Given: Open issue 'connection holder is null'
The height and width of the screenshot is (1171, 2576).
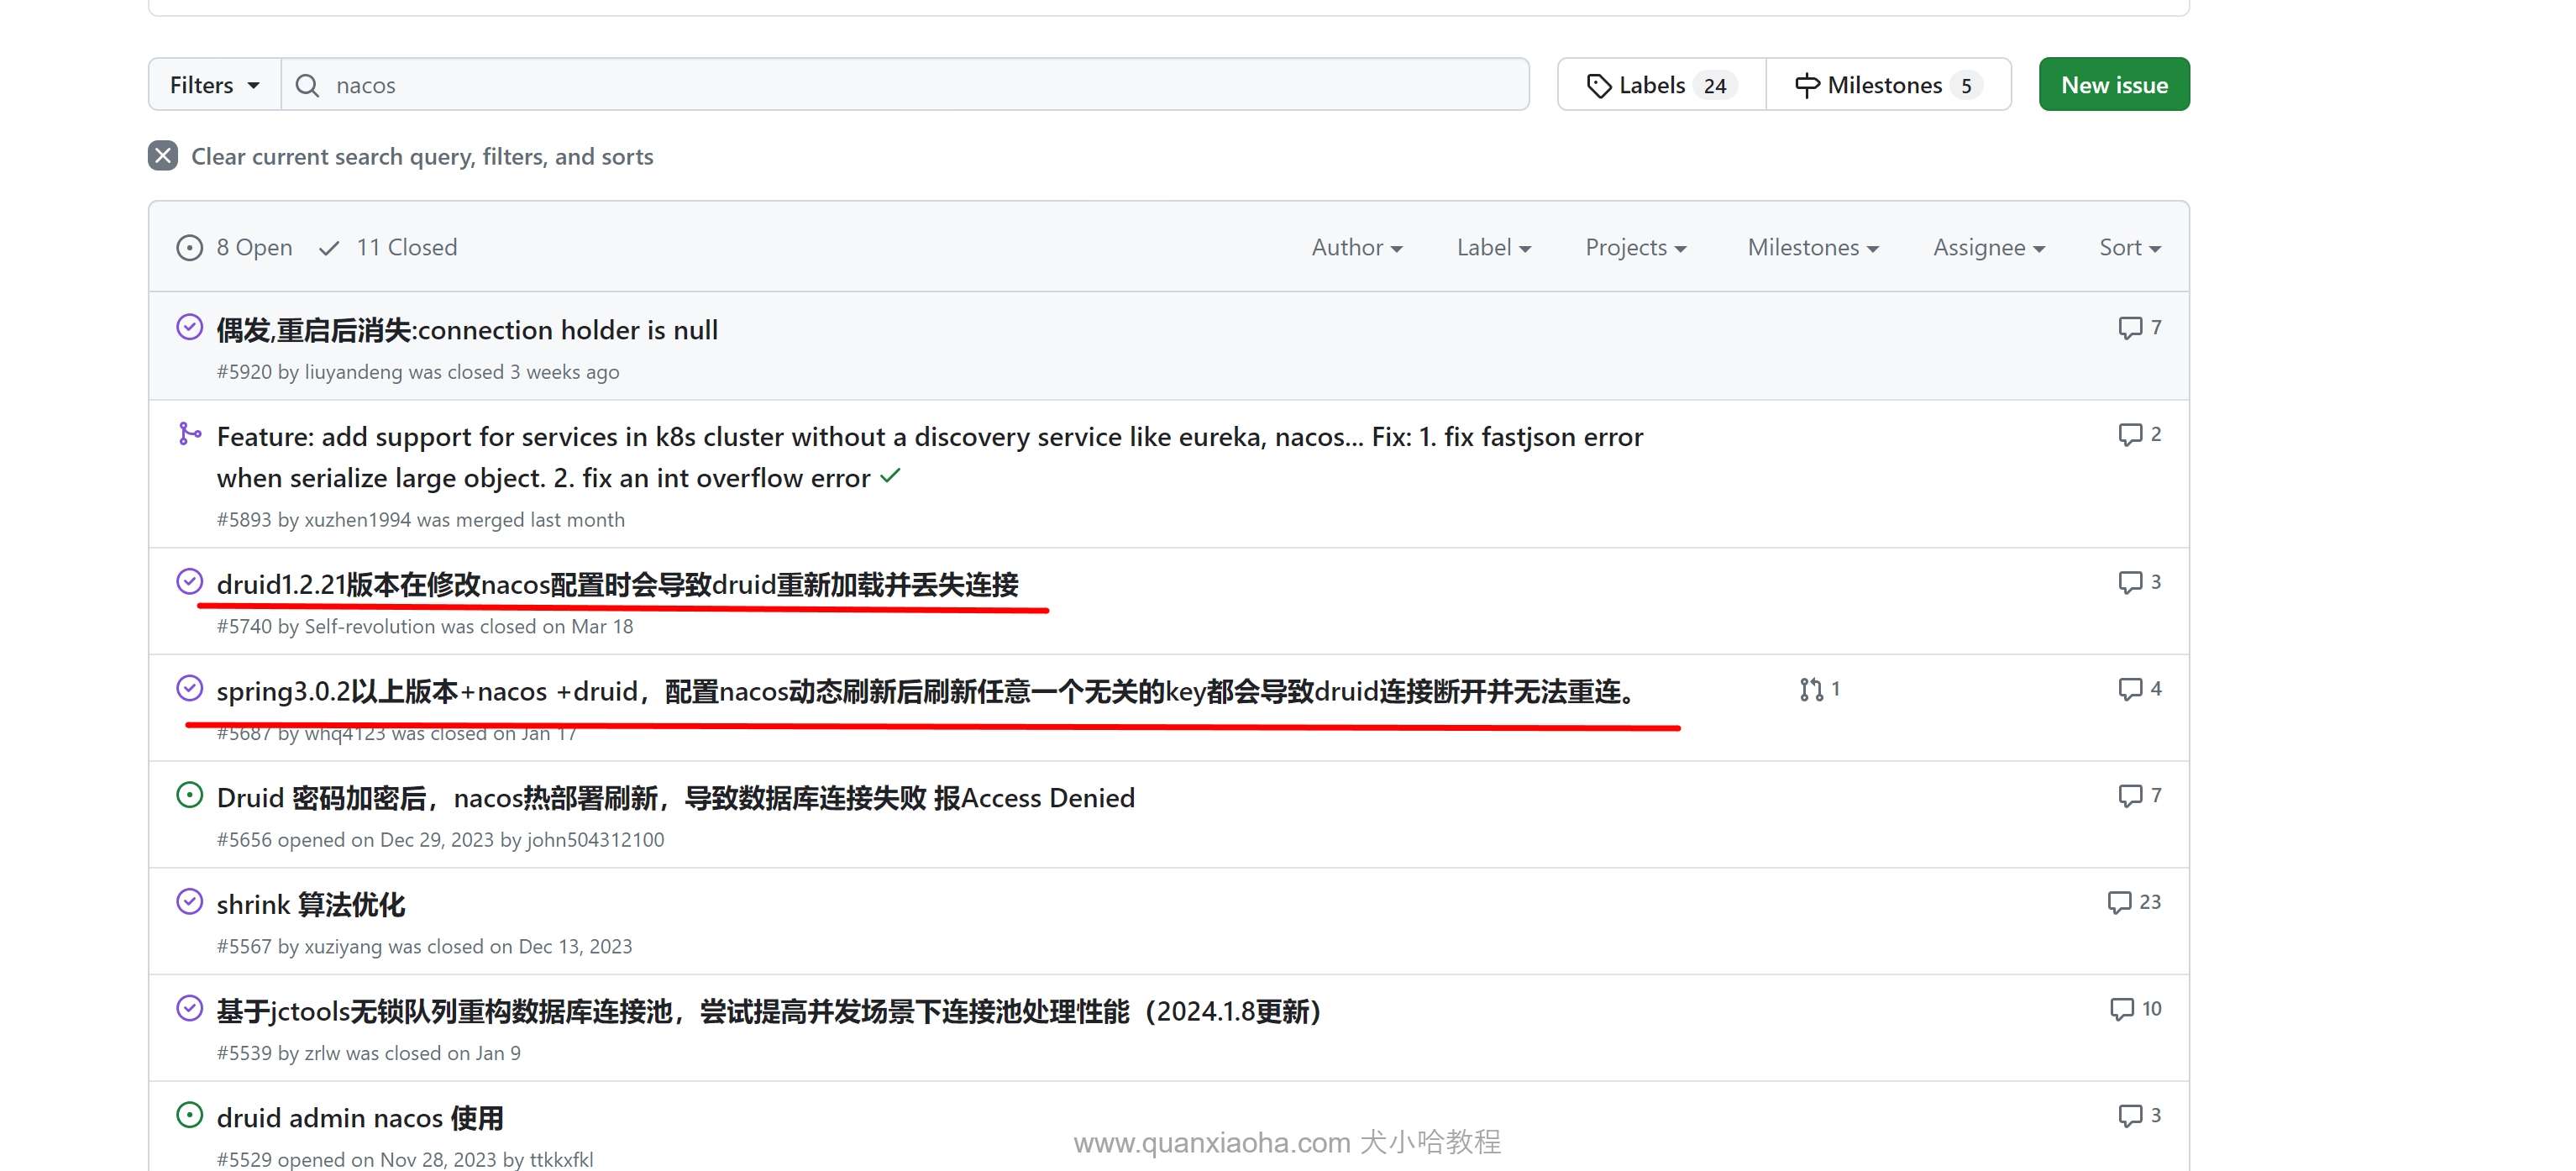Looking at the screenshot, I should tap(467, 330).
